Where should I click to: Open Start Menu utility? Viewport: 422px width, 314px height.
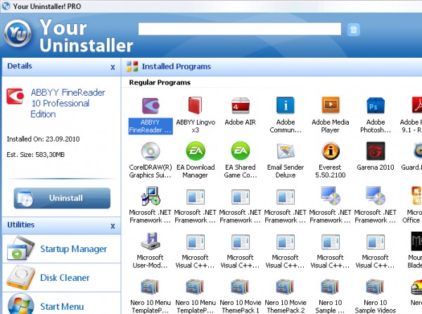tap(61, 303)
